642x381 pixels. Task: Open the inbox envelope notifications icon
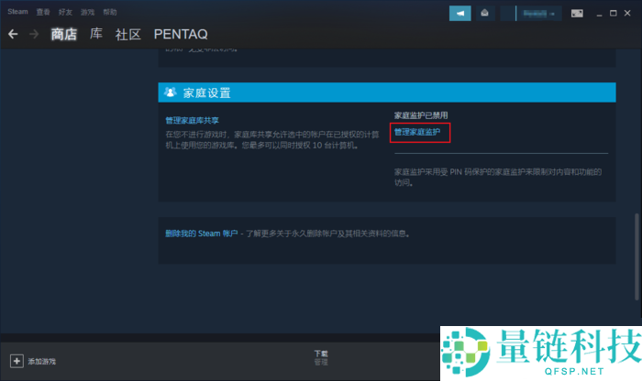(x=485, y=13)
